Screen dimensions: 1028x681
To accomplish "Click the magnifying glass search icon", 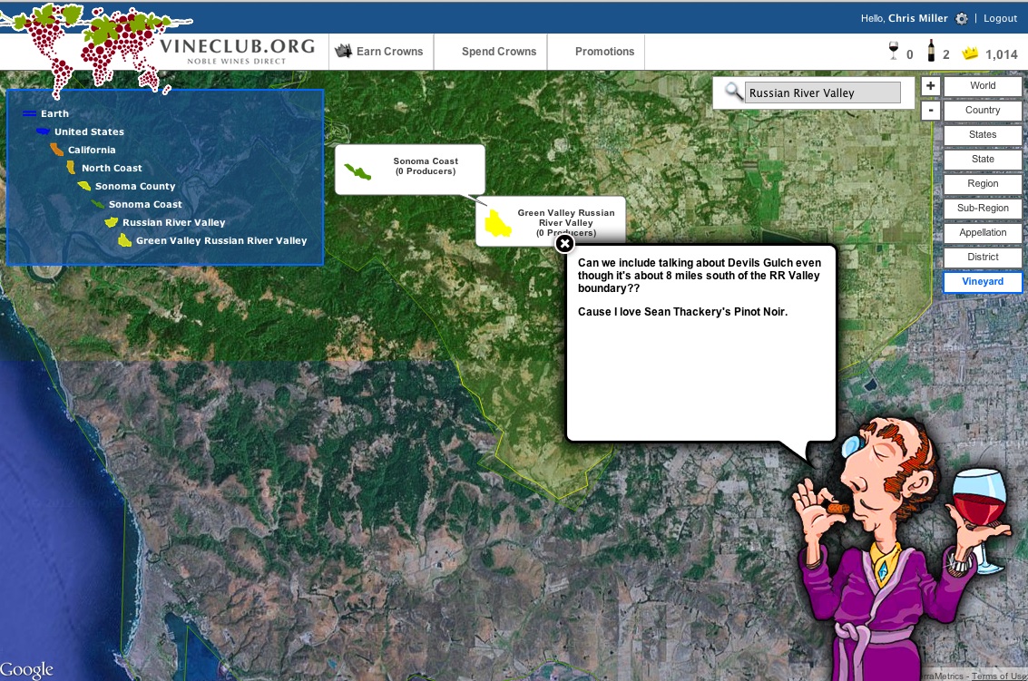I will tap(733, 92).
